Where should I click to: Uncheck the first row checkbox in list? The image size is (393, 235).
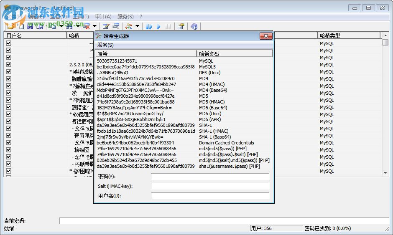[9, 43]
